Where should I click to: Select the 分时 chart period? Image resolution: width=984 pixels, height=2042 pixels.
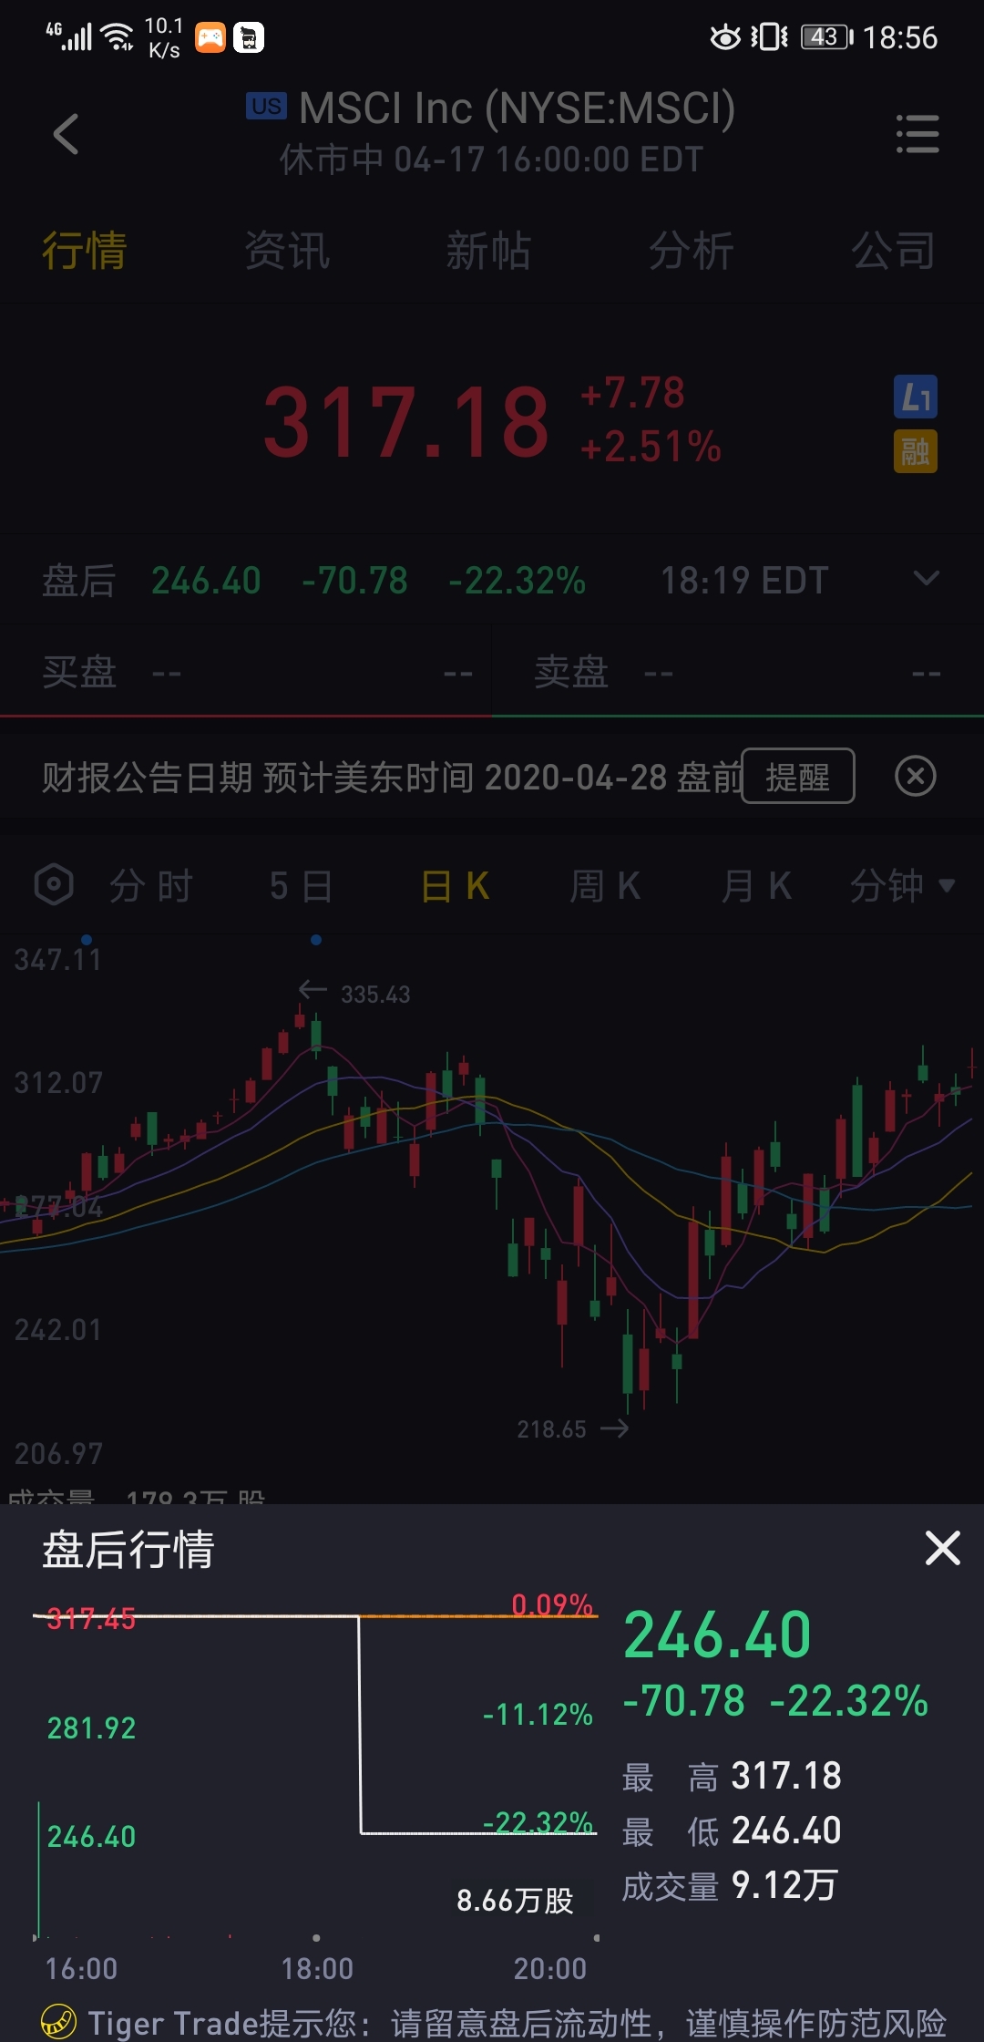coord(150,885)
